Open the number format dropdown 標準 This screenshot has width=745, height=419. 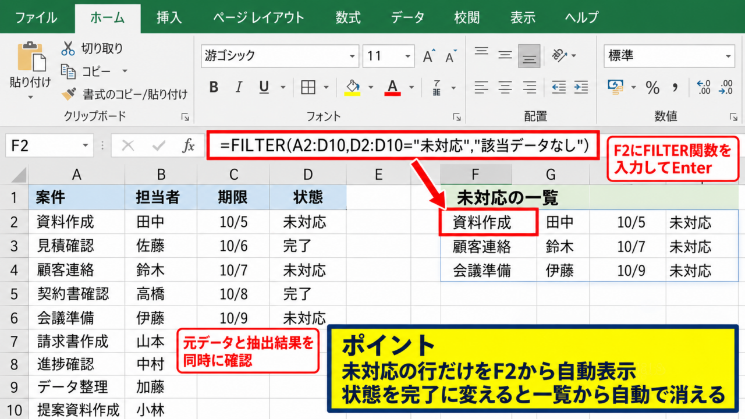pos(729,56)
